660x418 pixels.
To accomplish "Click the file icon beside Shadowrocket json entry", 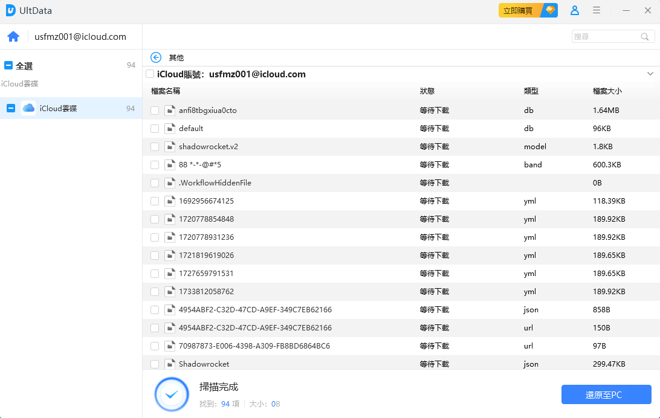I will [170, 364].
